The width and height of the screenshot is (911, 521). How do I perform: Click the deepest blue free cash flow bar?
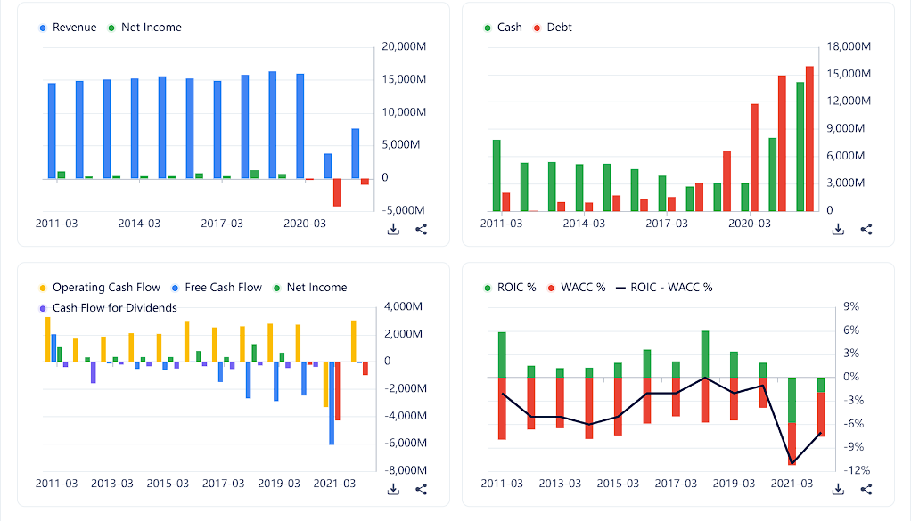click(332, 403)
